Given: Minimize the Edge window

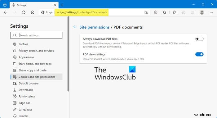Looking at the screenshot, I should (x=193, y=4).
